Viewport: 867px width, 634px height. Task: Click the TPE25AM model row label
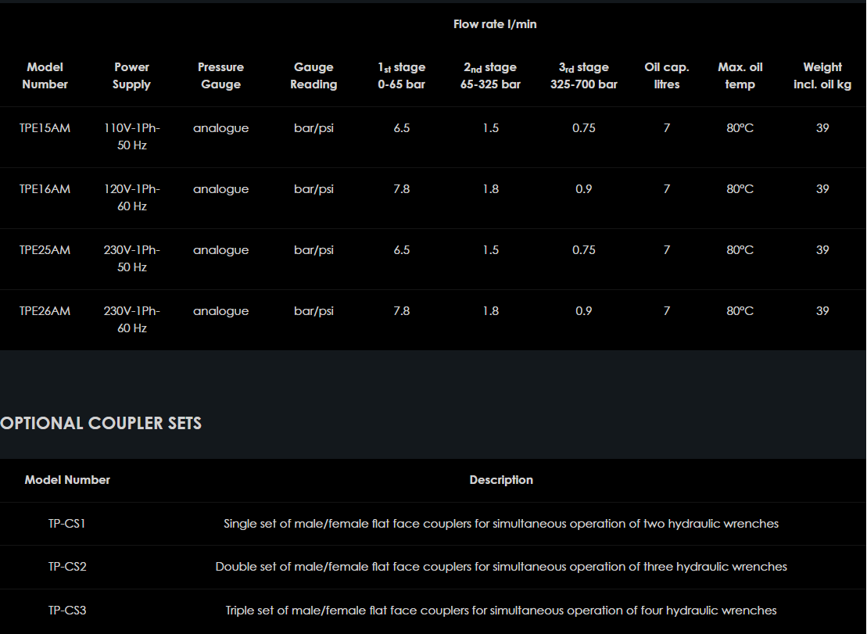pos(45,250)
